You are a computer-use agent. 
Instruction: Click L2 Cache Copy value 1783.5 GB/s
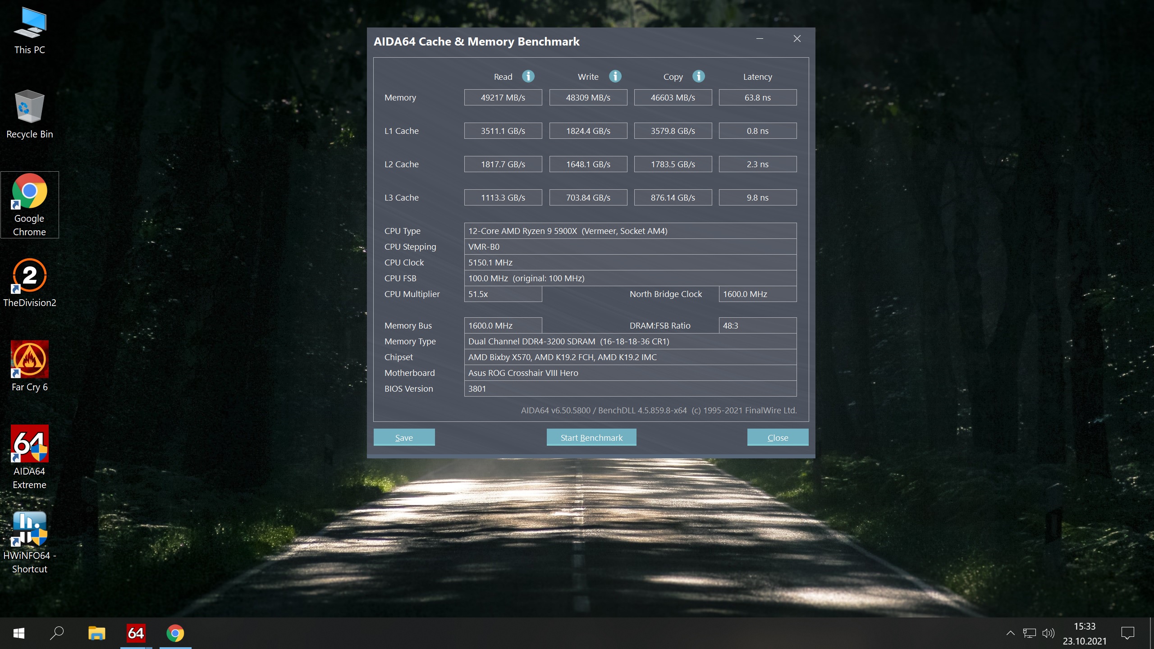click(x=673, y=164)
